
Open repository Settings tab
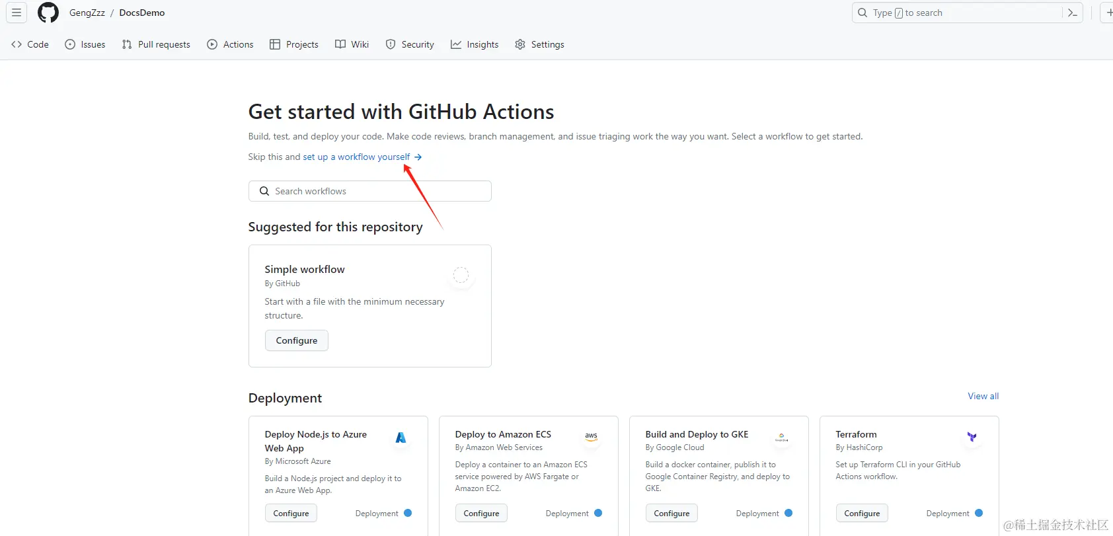[x=540, y=44]
